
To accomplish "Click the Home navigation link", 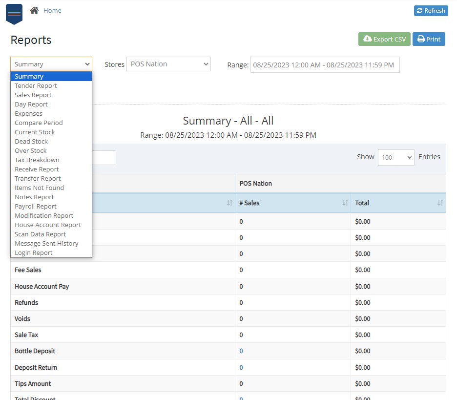I will click(x=52, y=10).
